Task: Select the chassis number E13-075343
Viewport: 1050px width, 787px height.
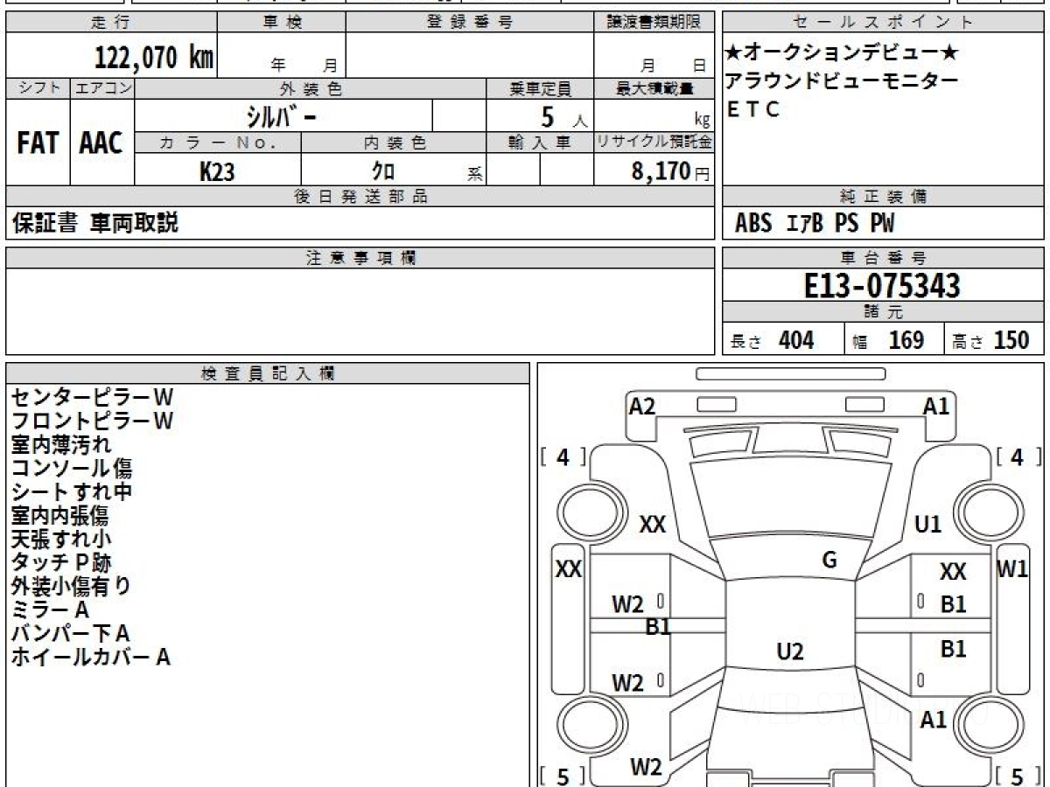Action: pos(882,286)
